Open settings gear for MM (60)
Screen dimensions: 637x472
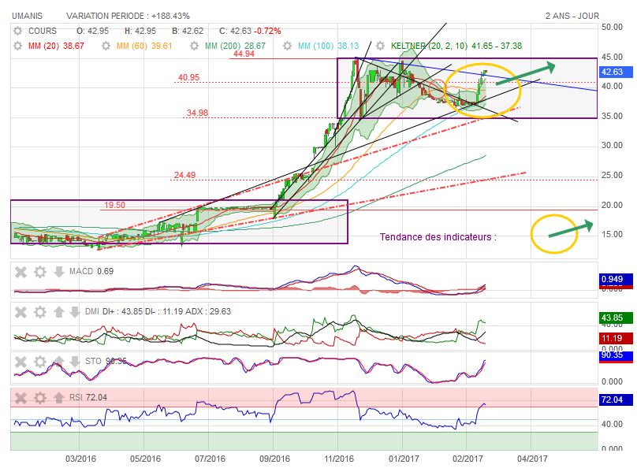[x=106, y=46]
